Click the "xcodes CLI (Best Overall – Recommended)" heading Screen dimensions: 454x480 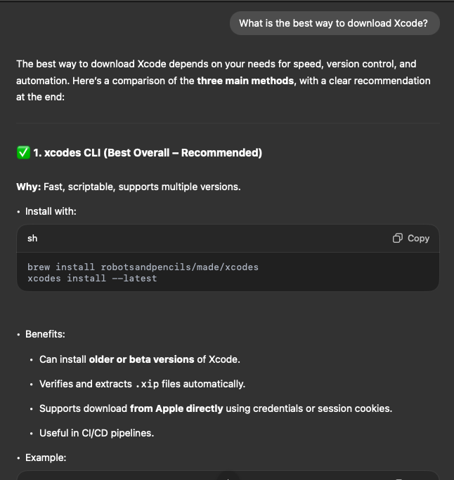(148, 153)
